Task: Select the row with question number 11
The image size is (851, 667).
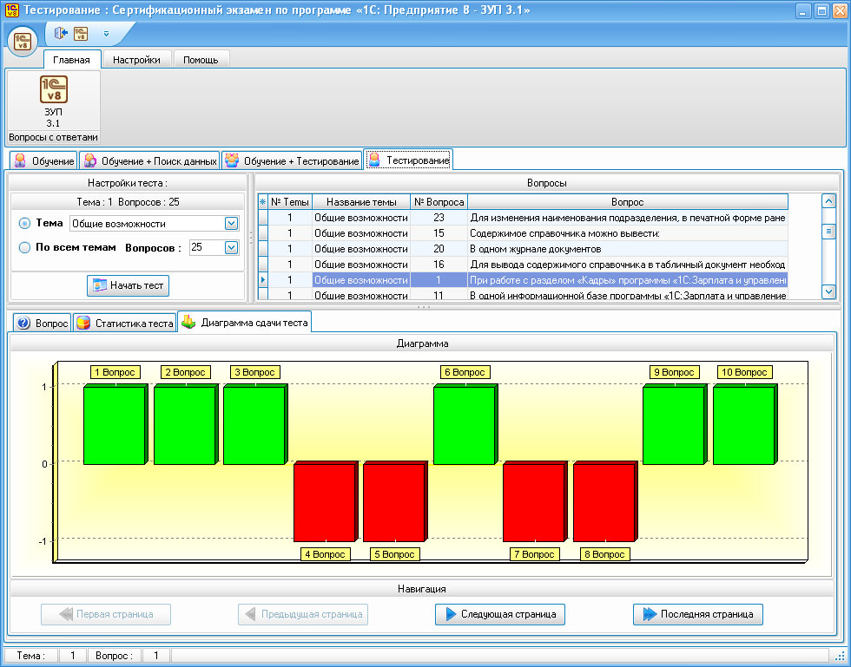Action: [x=522, y=294]
